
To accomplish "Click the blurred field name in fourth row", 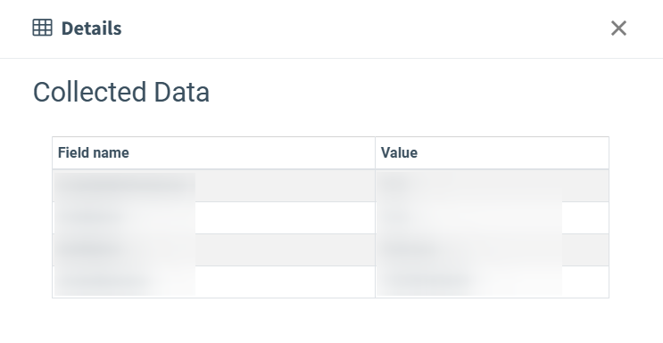I will (x=104, y=282).
